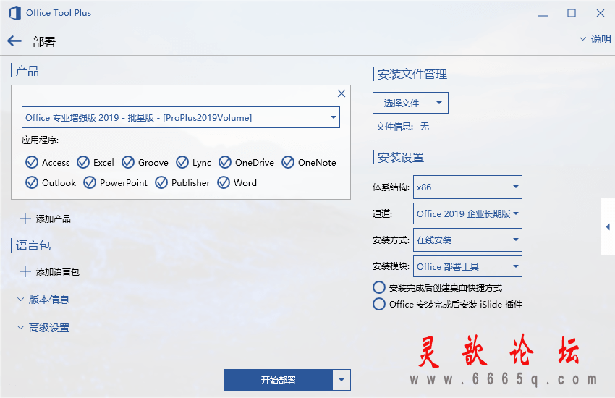Click the 开始部署 button
615x398 pixels.
click(279, 380)
